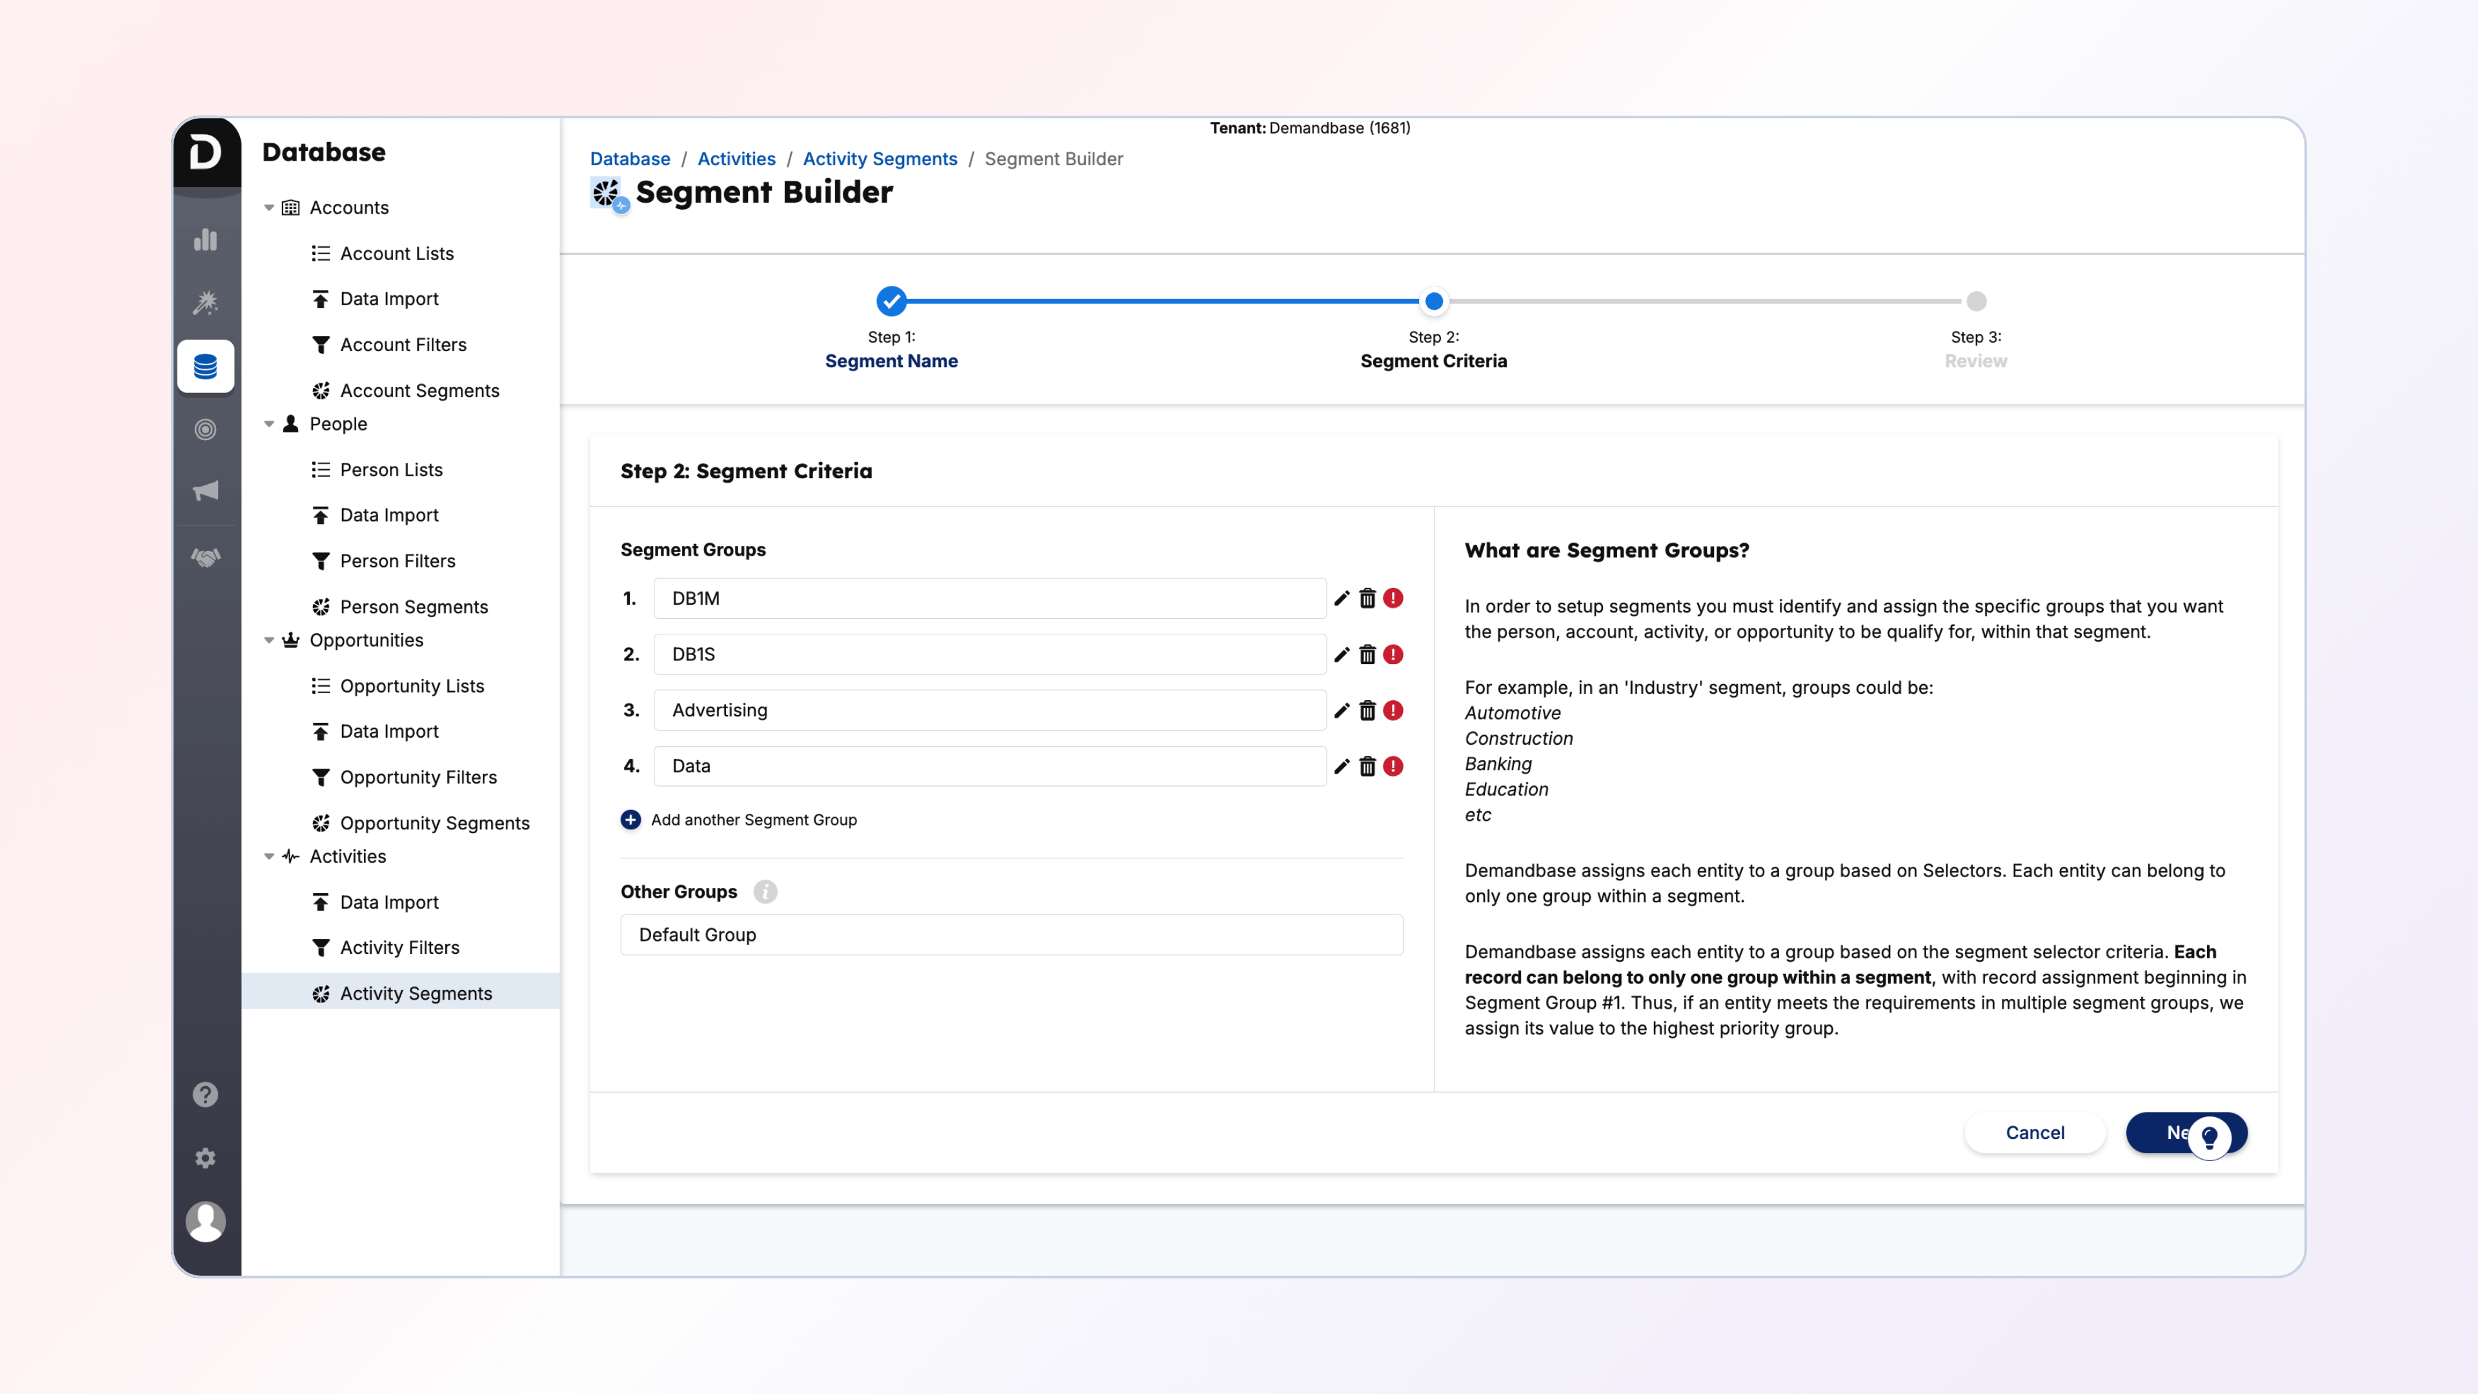Collapse the Accounts tree section

coord(269,208)
